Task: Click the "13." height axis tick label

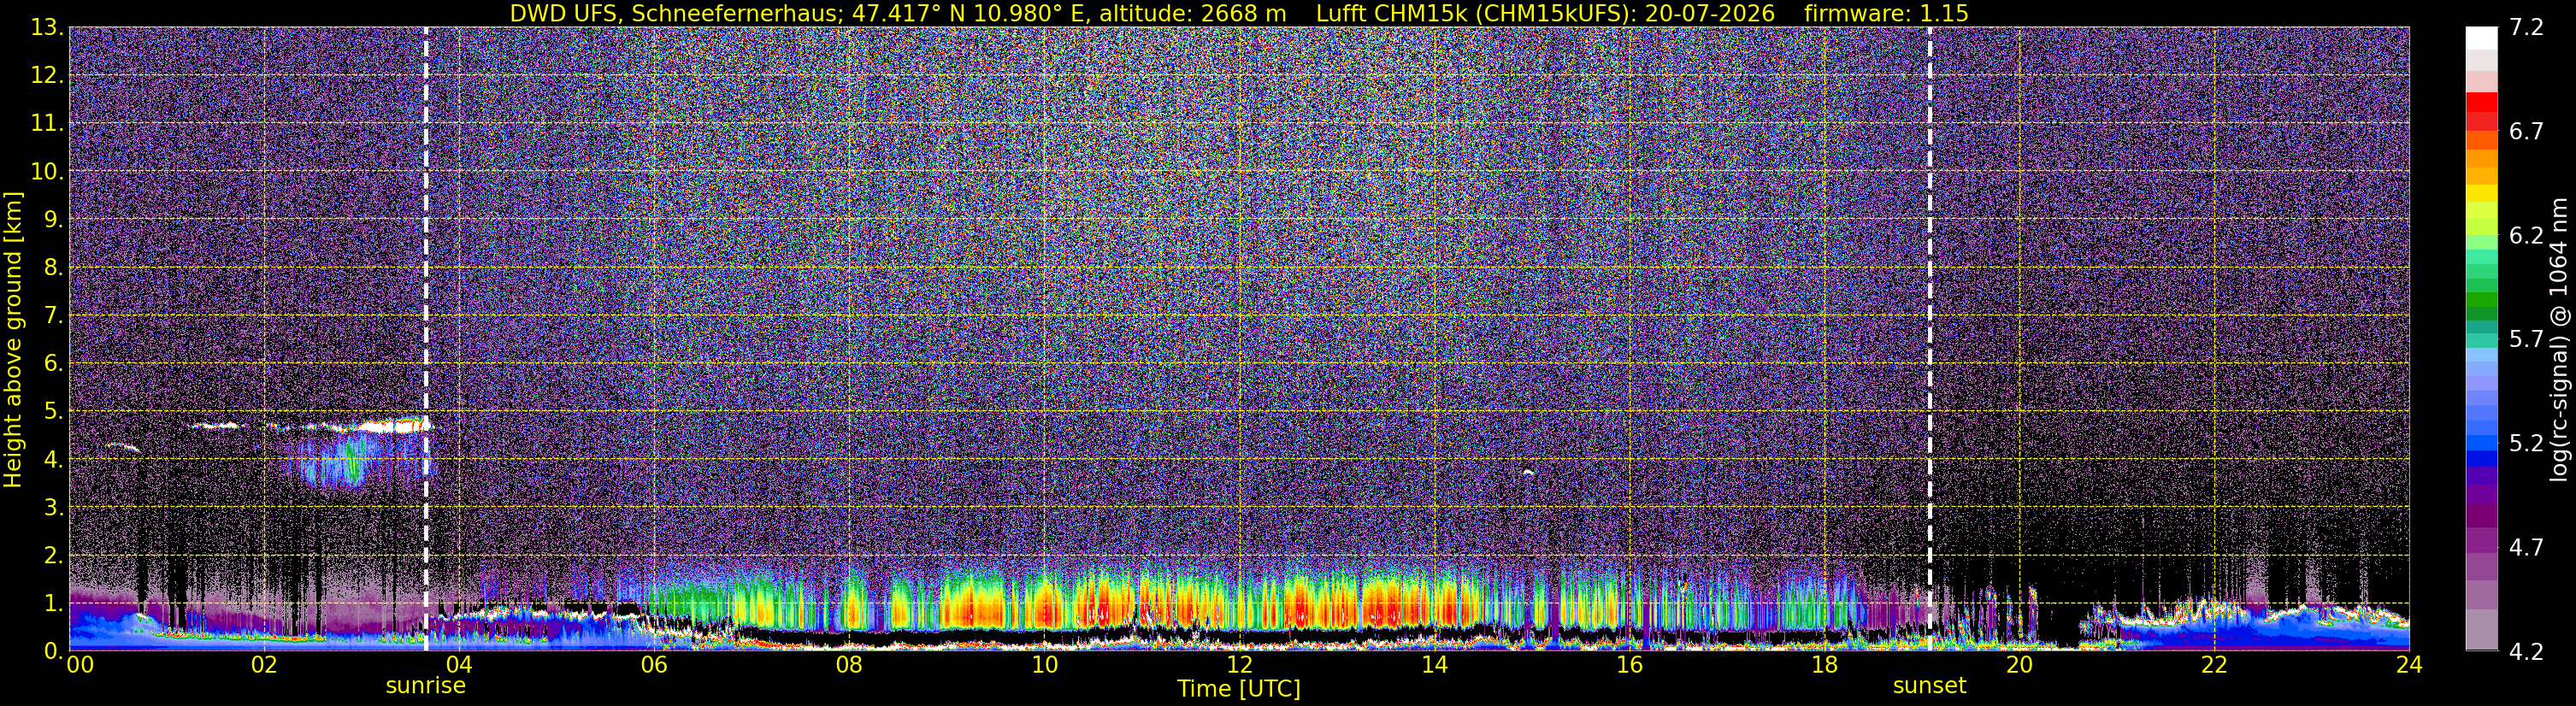Action: [x=46, y=27]
